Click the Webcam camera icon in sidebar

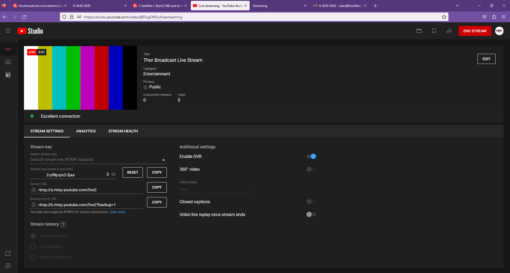pos(8,62)
